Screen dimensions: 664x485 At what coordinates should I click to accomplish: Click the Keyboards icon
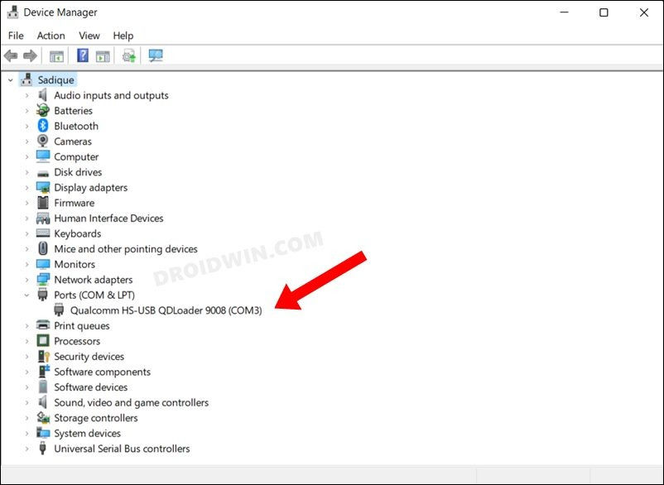click(43, 233)
